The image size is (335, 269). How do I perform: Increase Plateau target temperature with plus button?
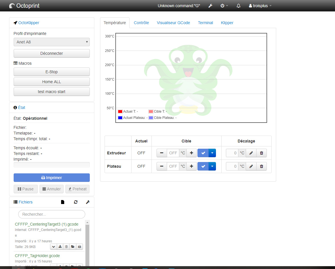coord(191,166)
